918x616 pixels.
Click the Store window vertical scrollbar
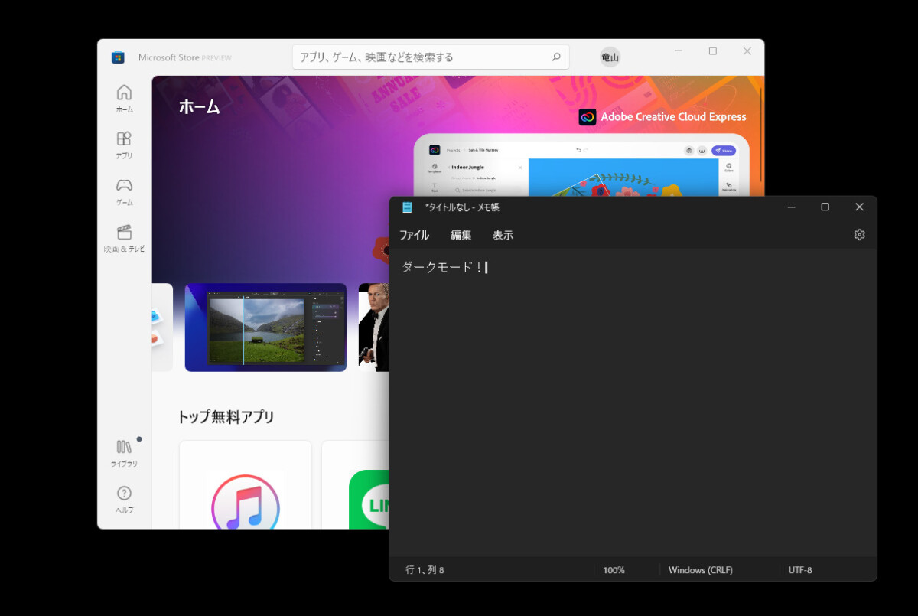point(760,134)
